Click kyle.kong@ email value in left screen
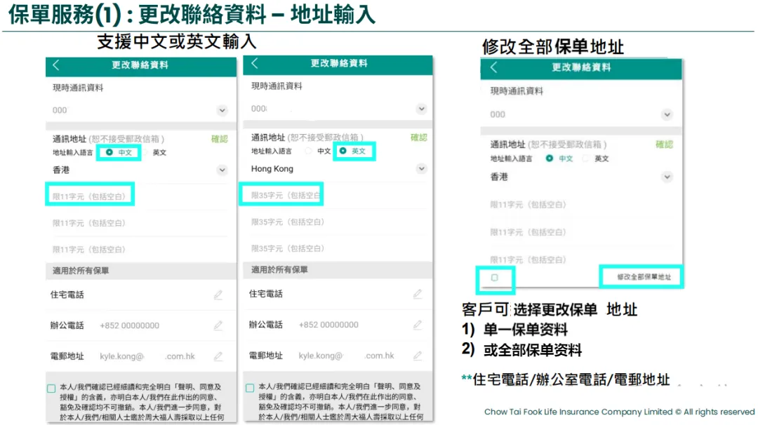The width and height of the screenshot is (758, 425). [x=122, y=356]
